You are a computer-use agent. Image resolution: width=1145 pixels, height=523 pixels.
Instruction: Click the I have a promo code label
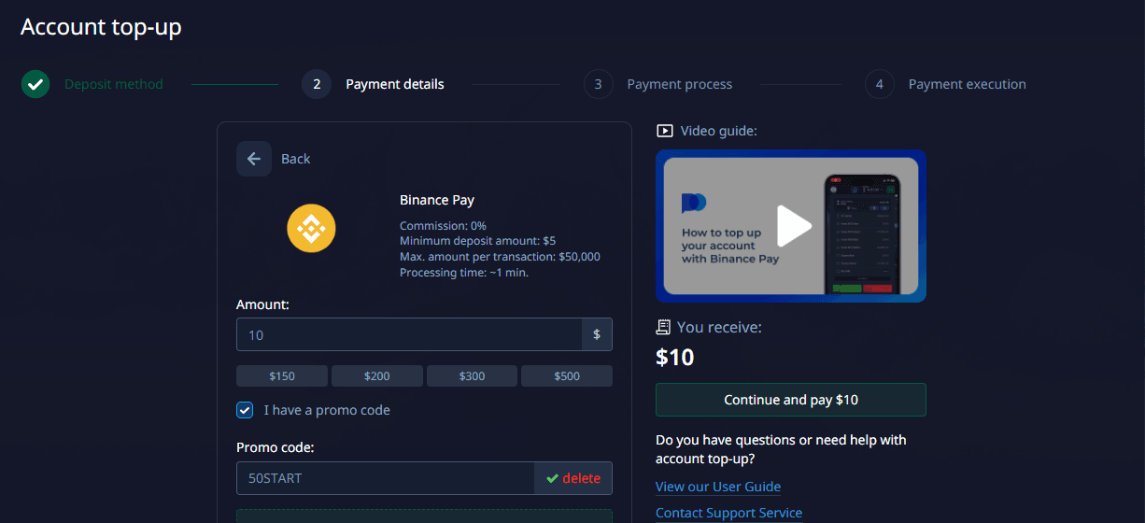click(x=327, y=410)
